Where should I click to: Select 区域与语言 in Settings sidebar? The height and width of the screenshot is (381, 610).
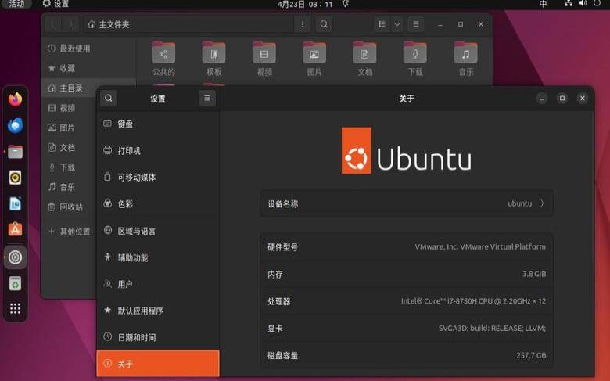click(157, 231)
